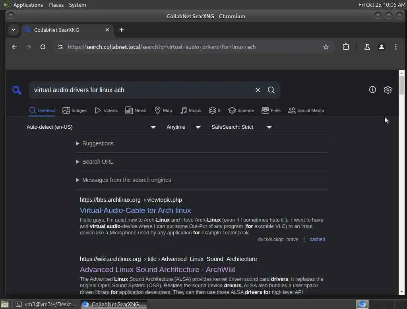Select the General search tab
407x309 pixels.
click(42, 110)
